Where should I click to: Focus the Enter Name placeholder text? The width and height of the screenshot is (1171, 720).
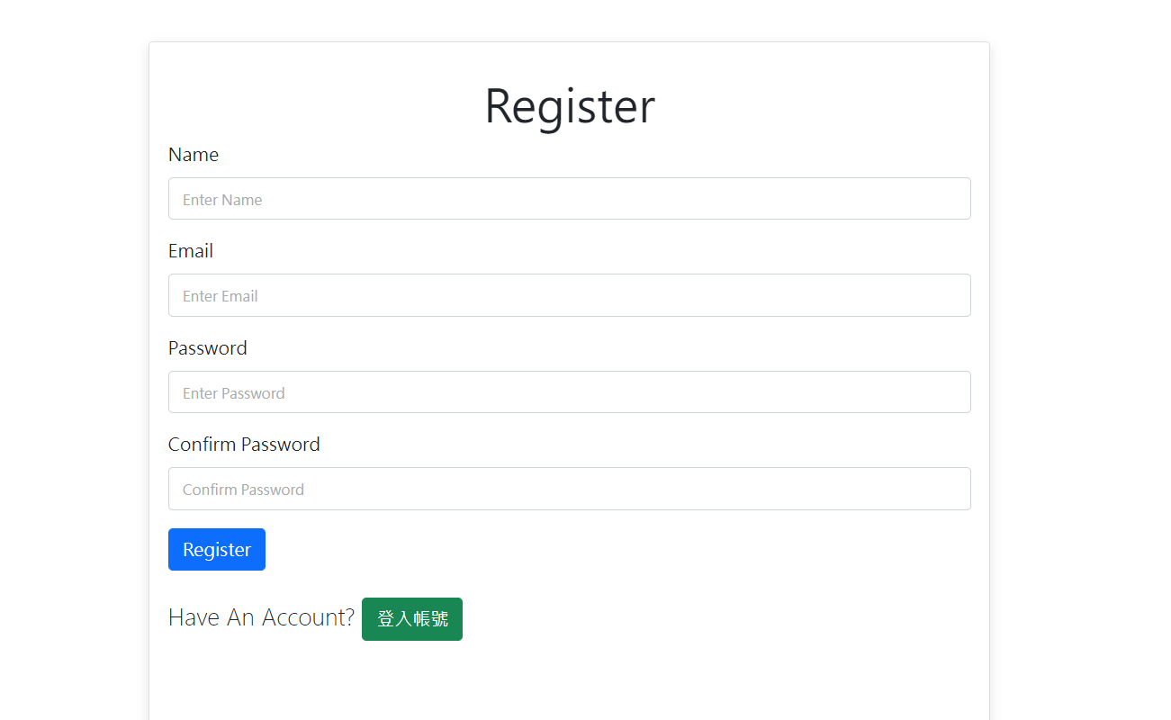click(221, 198)
